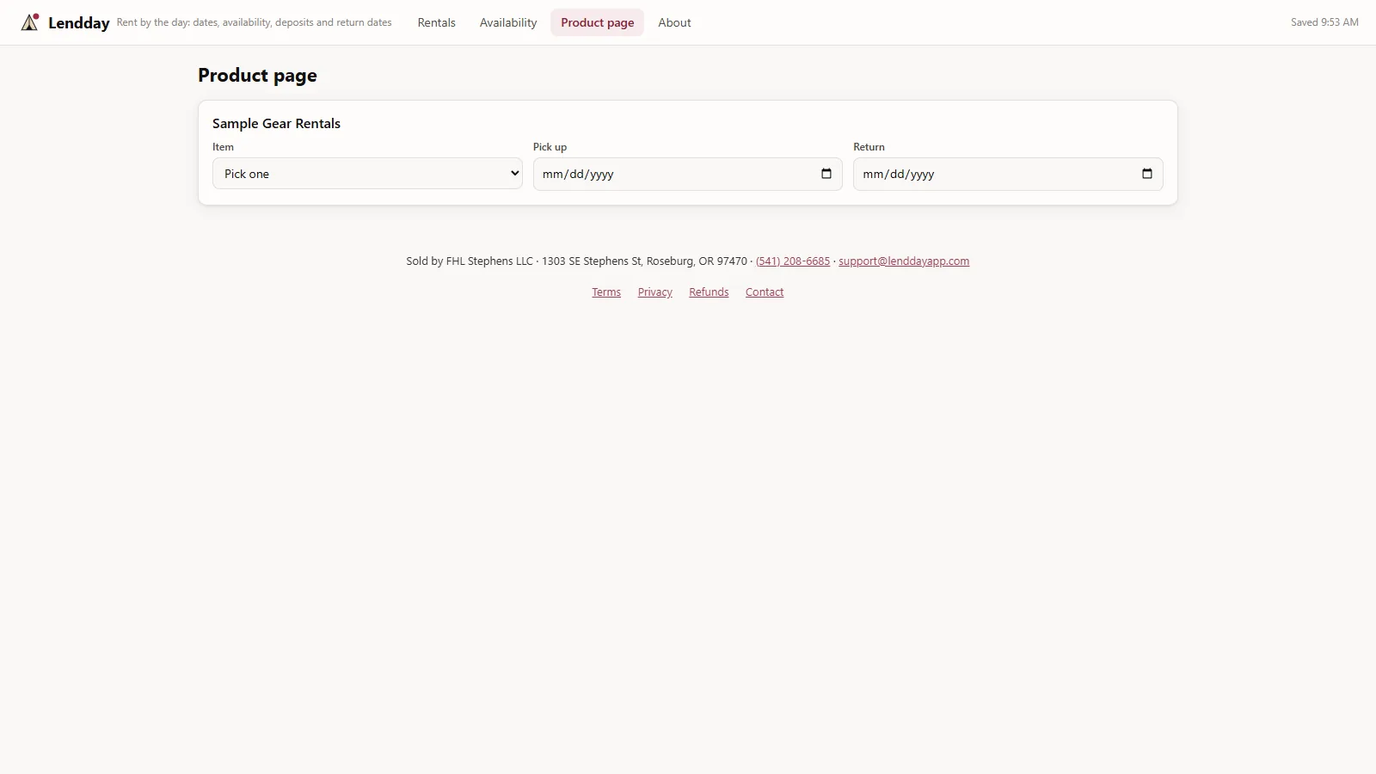Switch to the Availability tab
This screenshot has width=1376, height=774.
click(x=508, y=22)
